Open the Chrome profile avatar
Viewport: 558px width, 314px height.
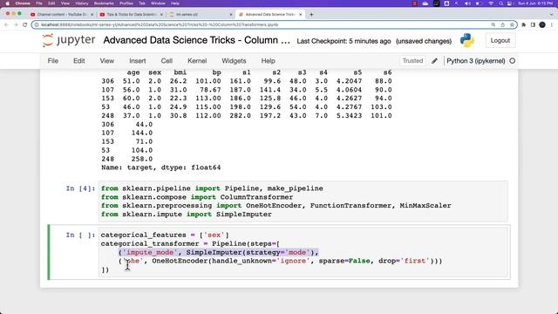(542, 24)
